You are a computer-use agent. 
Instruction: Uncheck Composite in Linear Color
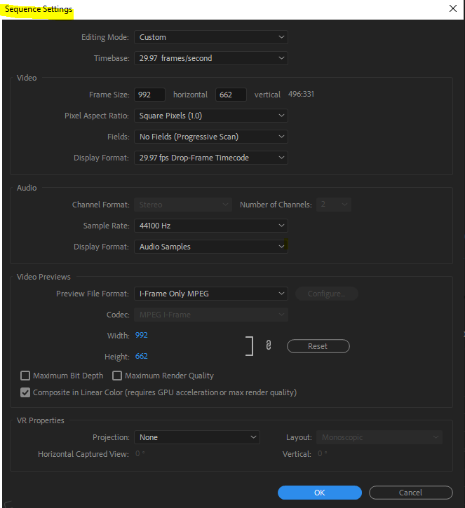(x=26, y=392)
